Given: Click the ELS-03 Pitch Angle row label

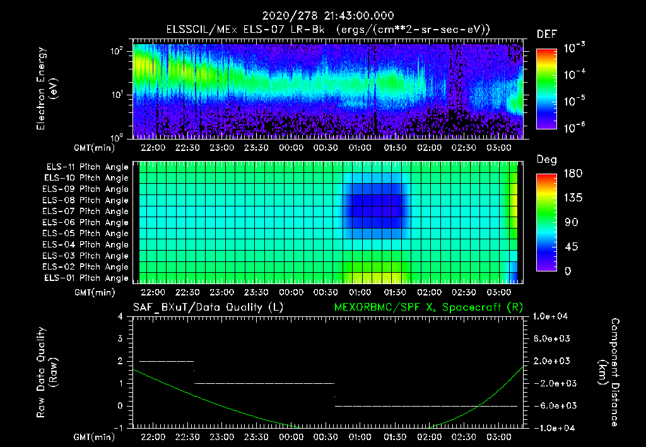Looking at the screenshot, I should tap(85, 256).
